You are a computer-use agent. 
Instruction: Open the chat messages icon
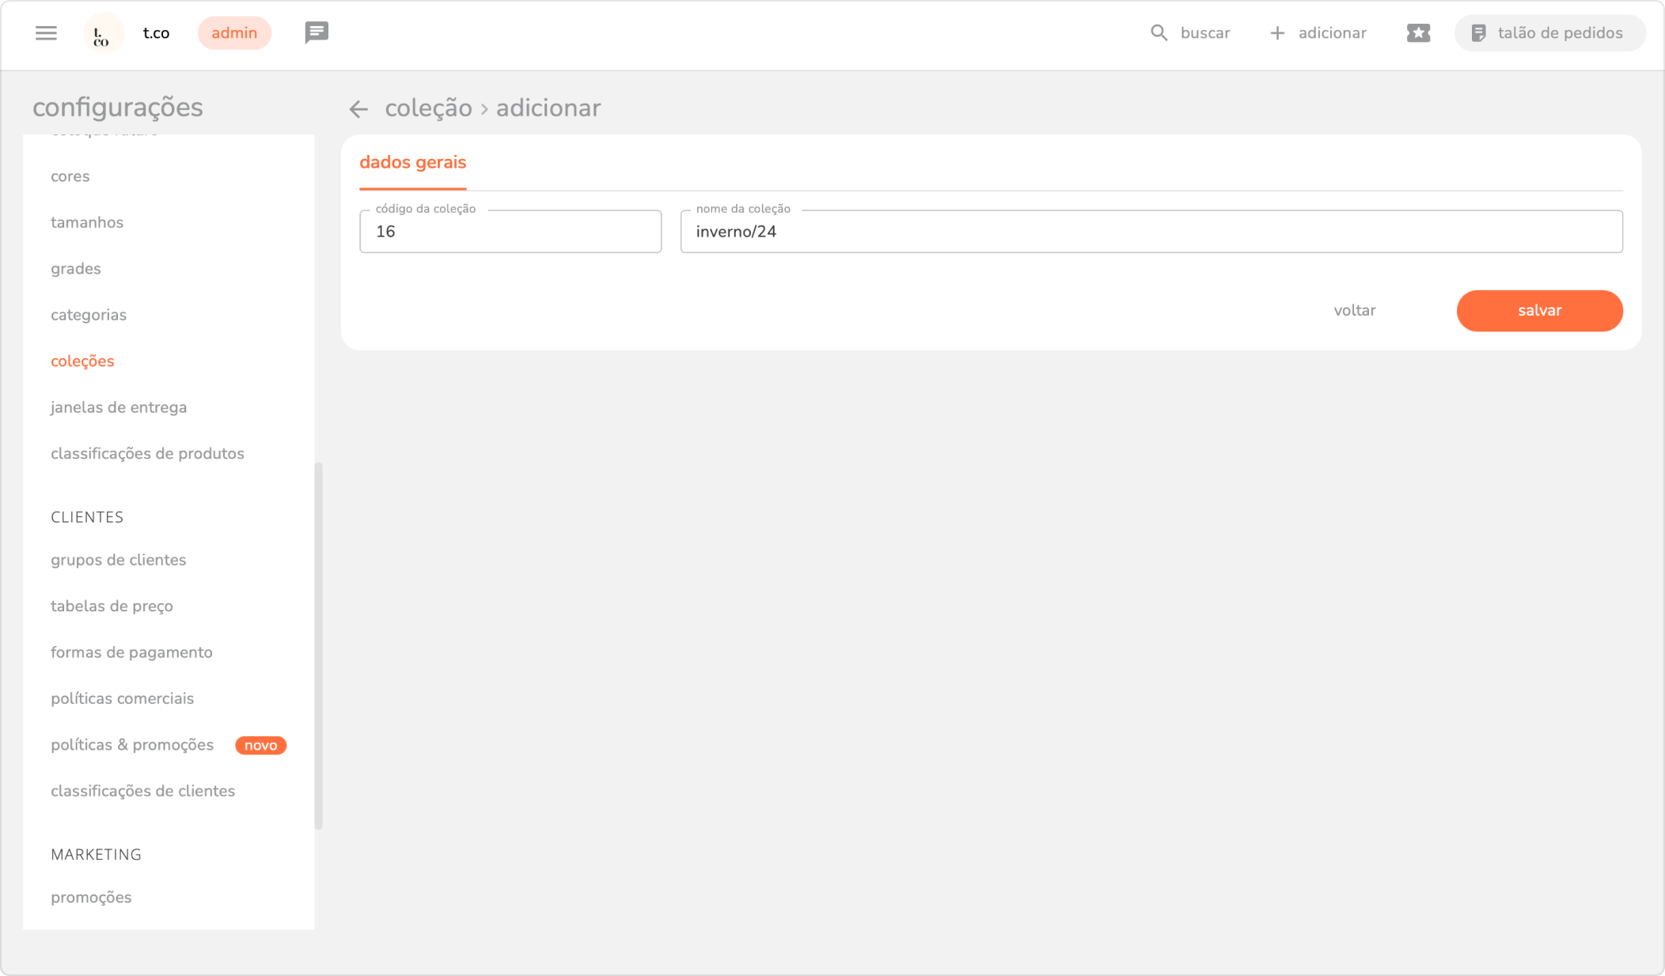point(317,32)
